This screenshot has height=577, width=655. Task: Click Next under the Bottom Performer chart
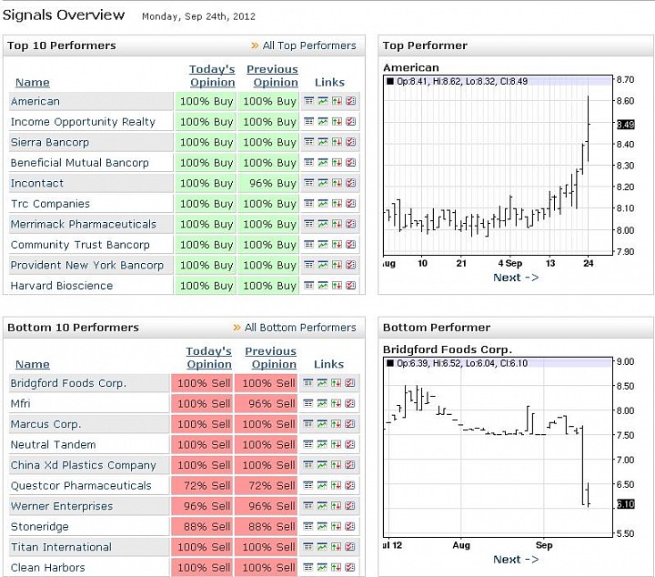coord(516,560)
